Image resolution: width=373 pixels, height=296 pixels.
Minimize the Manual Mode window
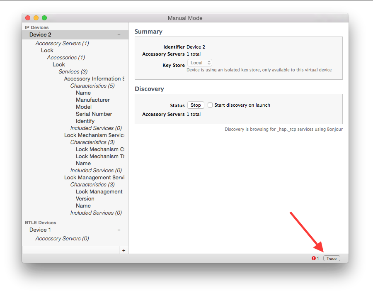(x=36, y=18)
